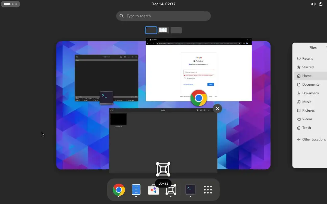Open Trash in Files sidebar

click(x=307, y=128)
